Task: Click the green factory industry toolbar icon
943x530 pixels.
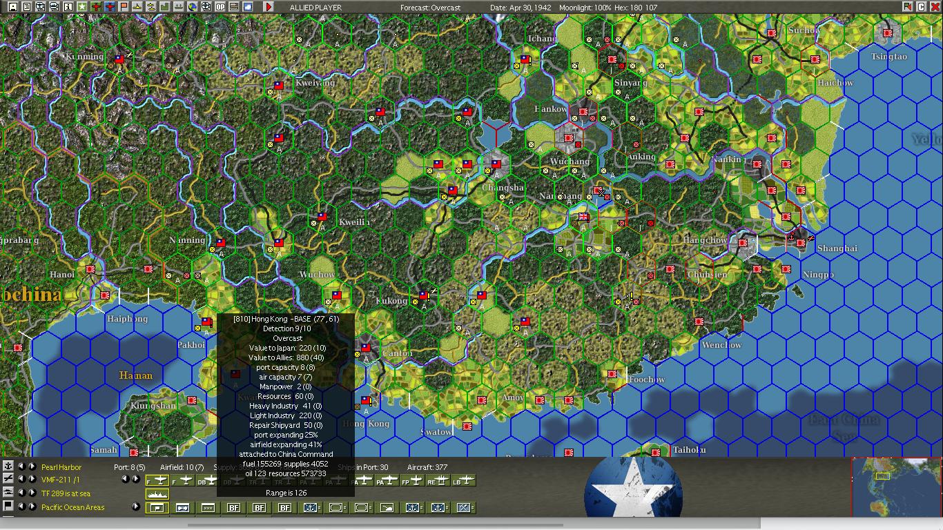Action: (164, 6)
